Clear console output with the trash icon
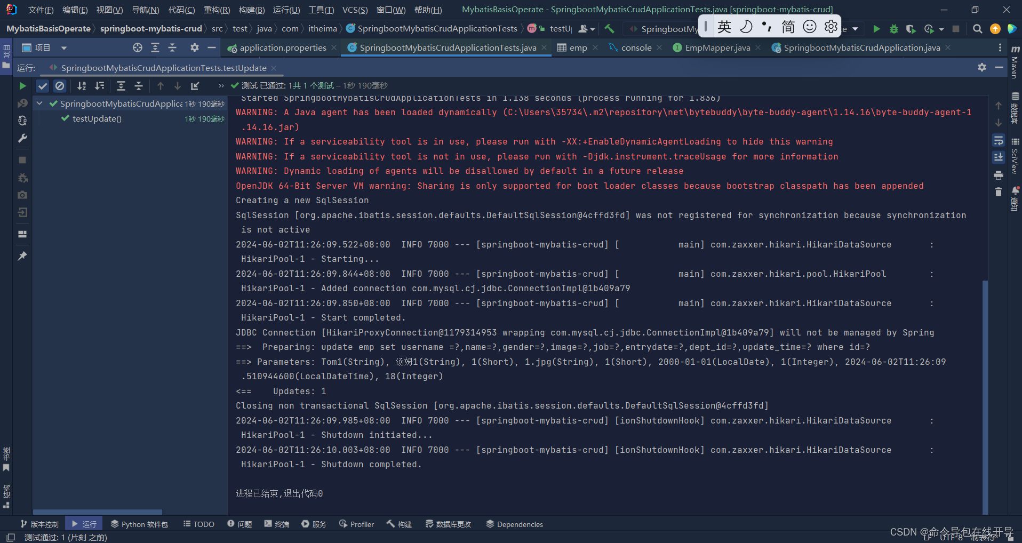This screenshot has height=543, width=1022. click(x=999, y=191)
